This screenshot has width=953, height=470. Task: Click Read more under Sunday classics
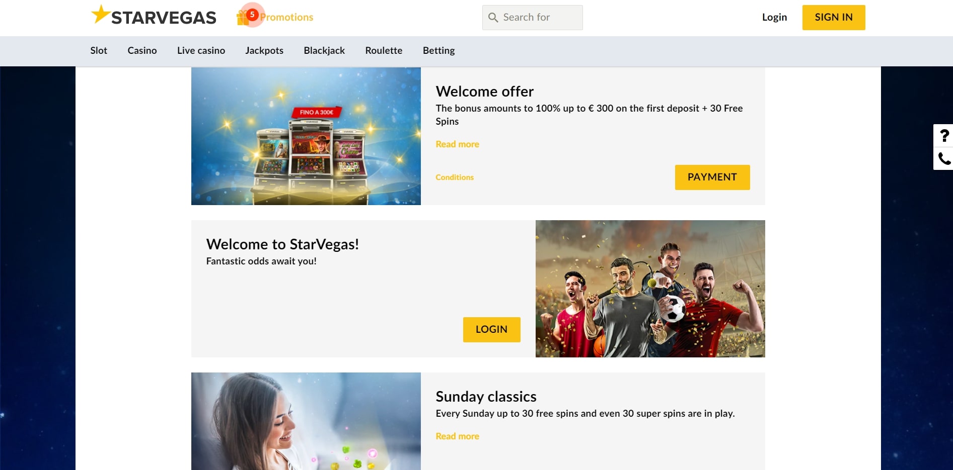(457, 436)
